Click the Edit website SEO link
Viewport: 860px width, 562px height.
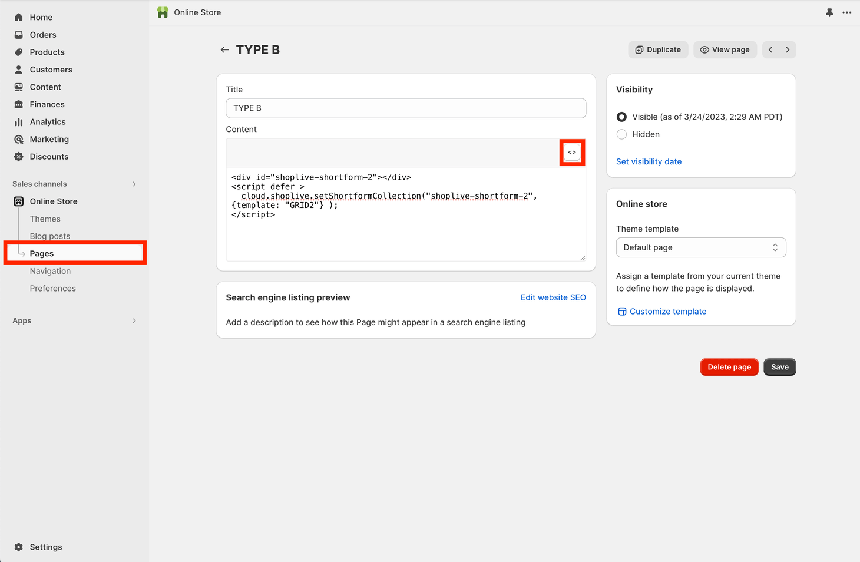click(553, 297)
